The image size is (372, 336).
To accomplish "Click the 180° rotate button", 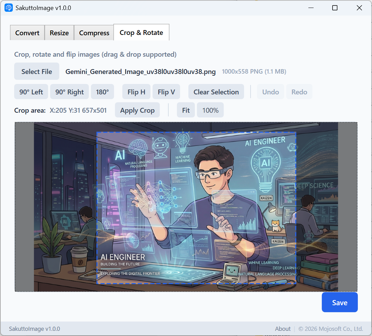I will point(102,92).
